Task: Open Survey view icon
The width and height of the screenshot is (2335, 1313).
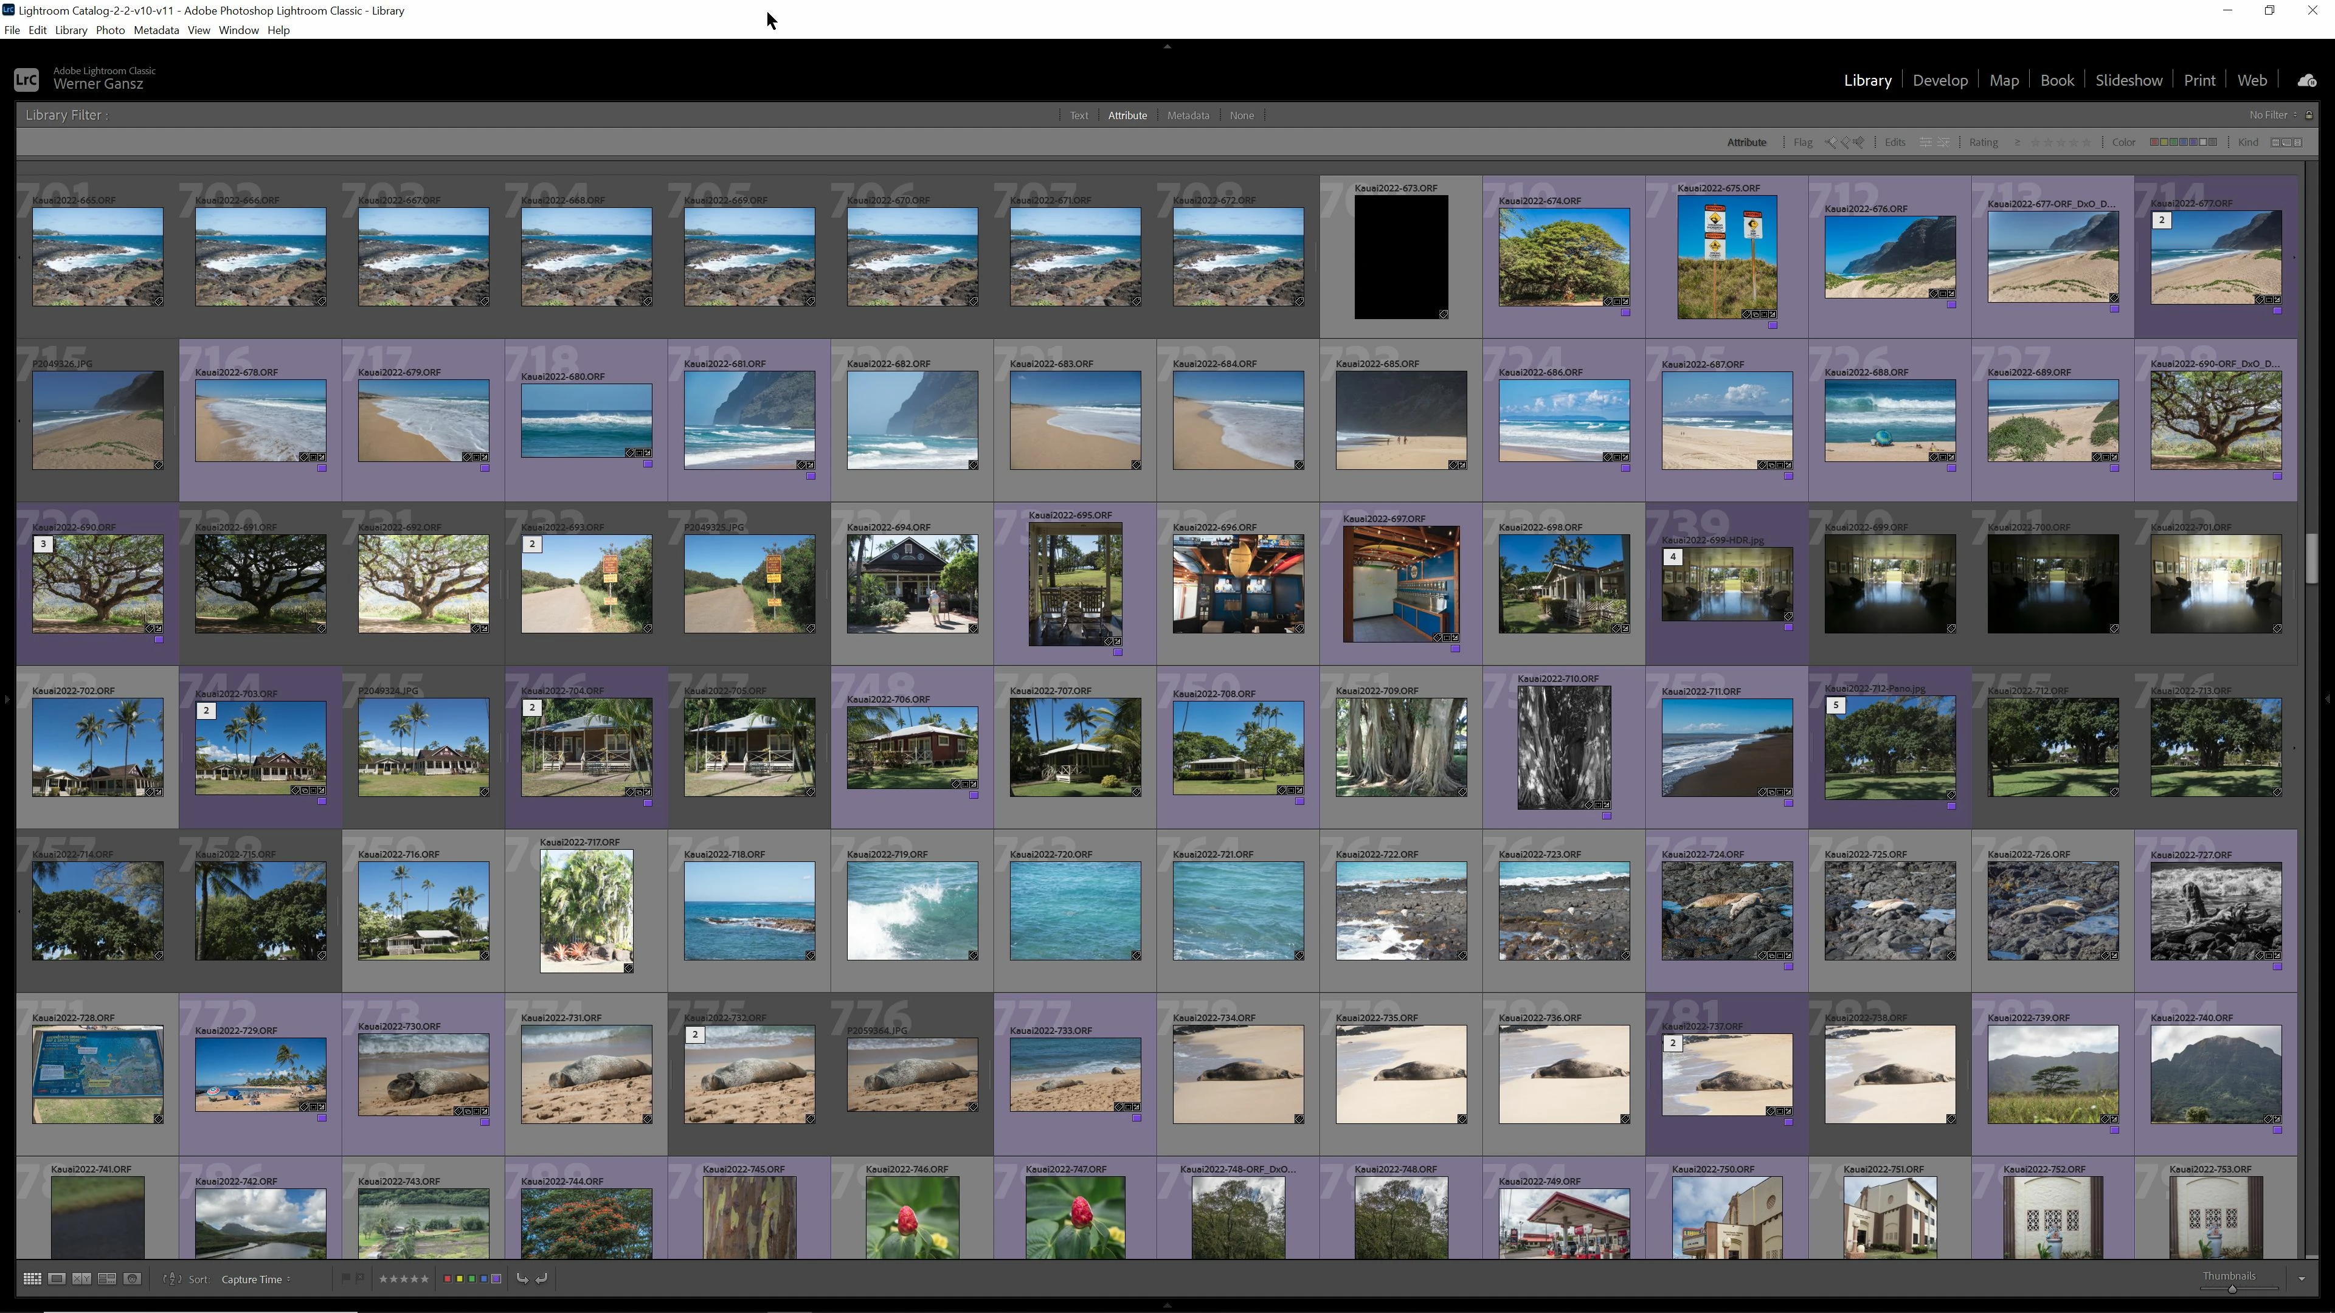Action: (x=107, y=1278)
